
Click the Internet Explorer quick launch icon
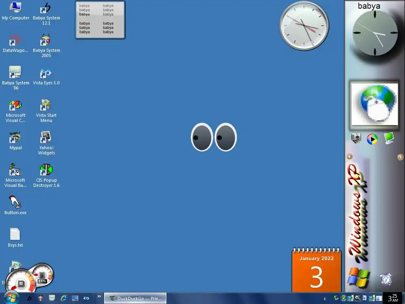tap(64, 298)
